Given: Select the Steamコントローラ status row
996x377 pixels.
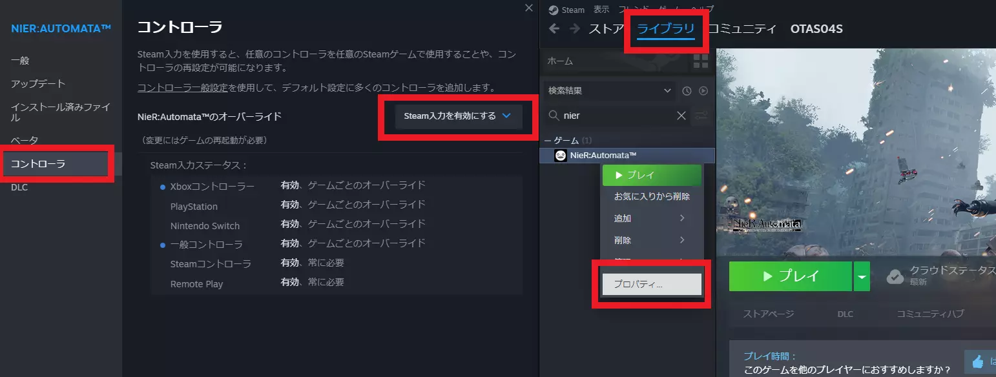Looking at the screenshot, I should point(336,263).
